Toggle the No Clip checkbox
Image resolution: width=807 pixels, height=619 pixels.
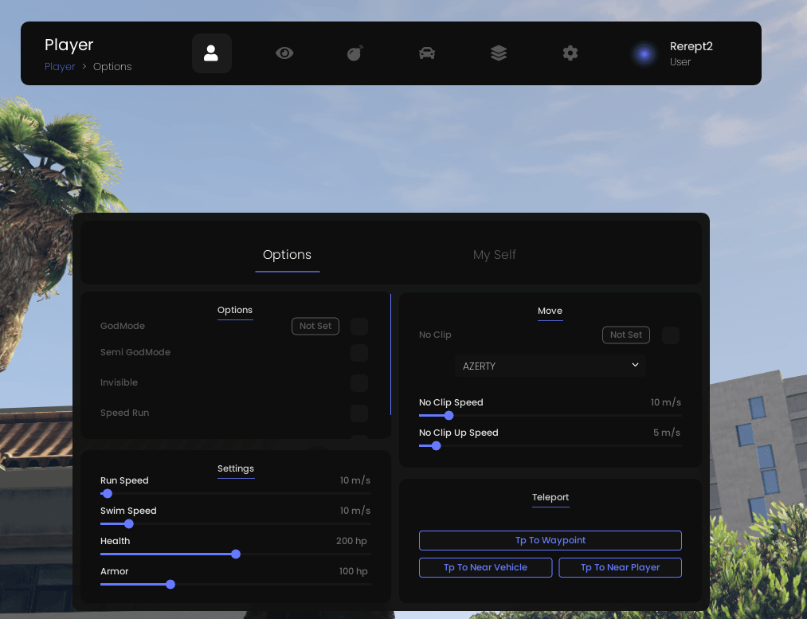(671, 335)
